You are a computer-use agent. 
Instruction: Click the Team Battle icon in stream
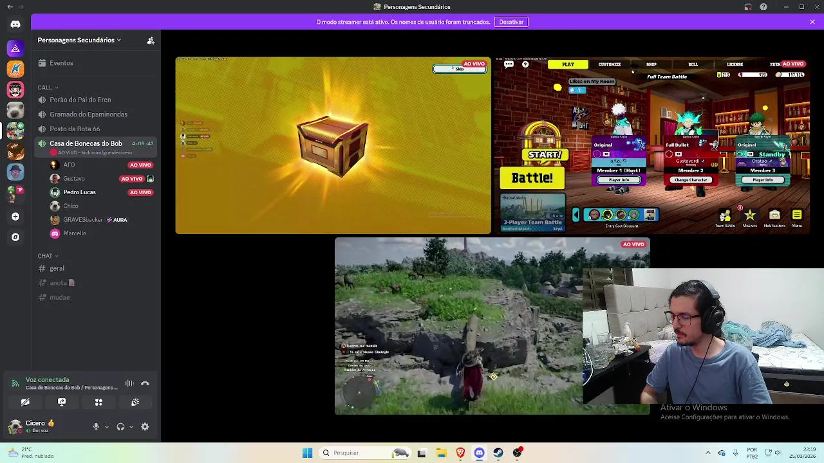pyautogui.click(x=726, y=216)
